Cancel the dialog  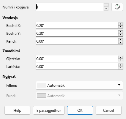pos(108,110)
